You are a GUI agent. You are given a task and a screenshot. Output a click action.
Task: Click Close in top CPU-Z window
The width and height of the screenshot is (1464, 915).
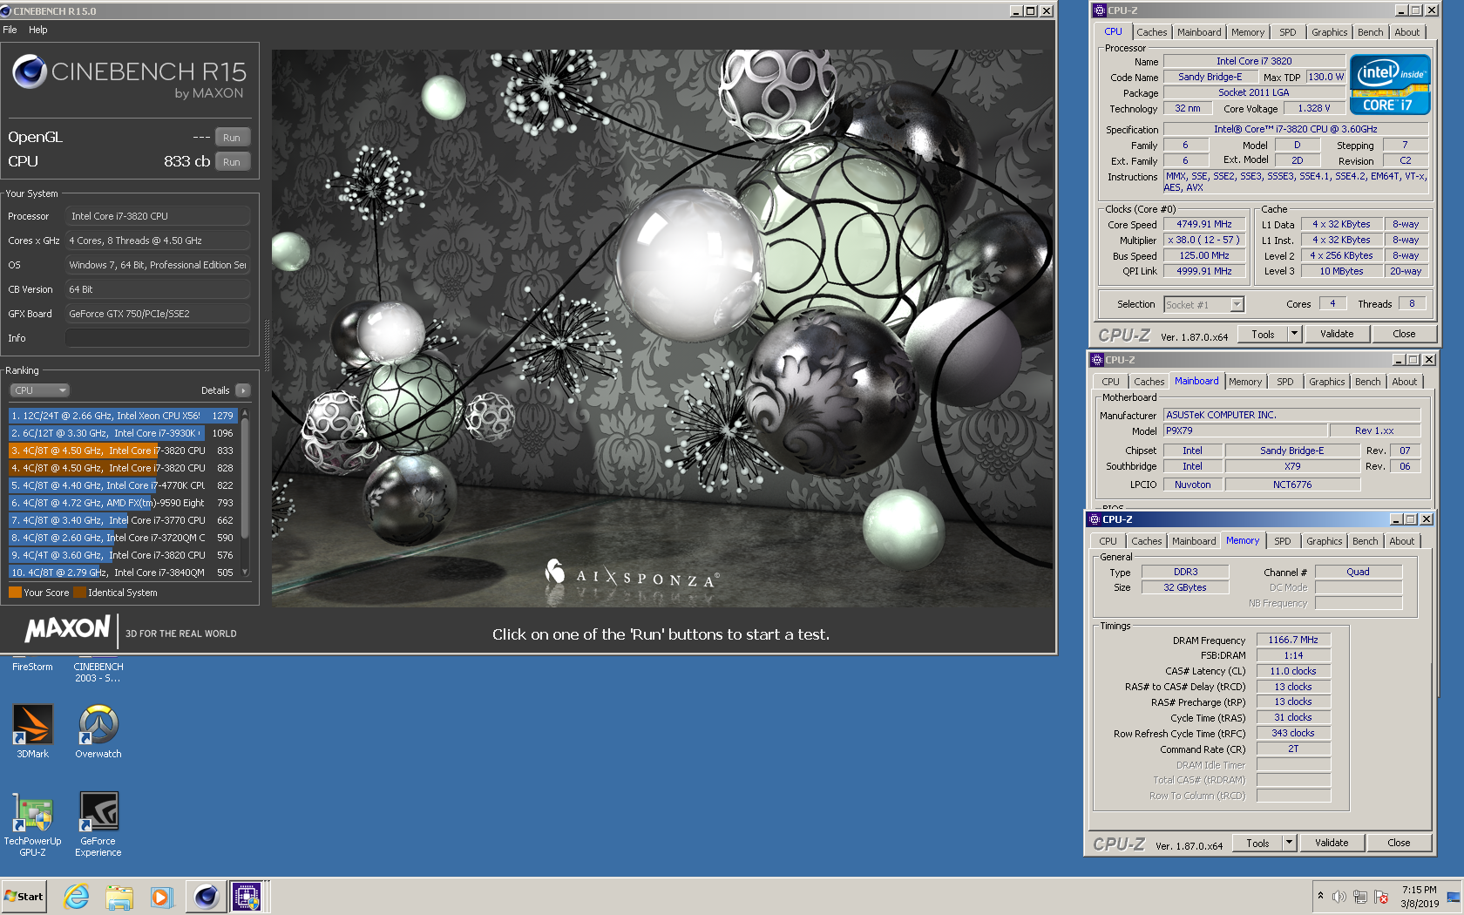[1404, 334]
